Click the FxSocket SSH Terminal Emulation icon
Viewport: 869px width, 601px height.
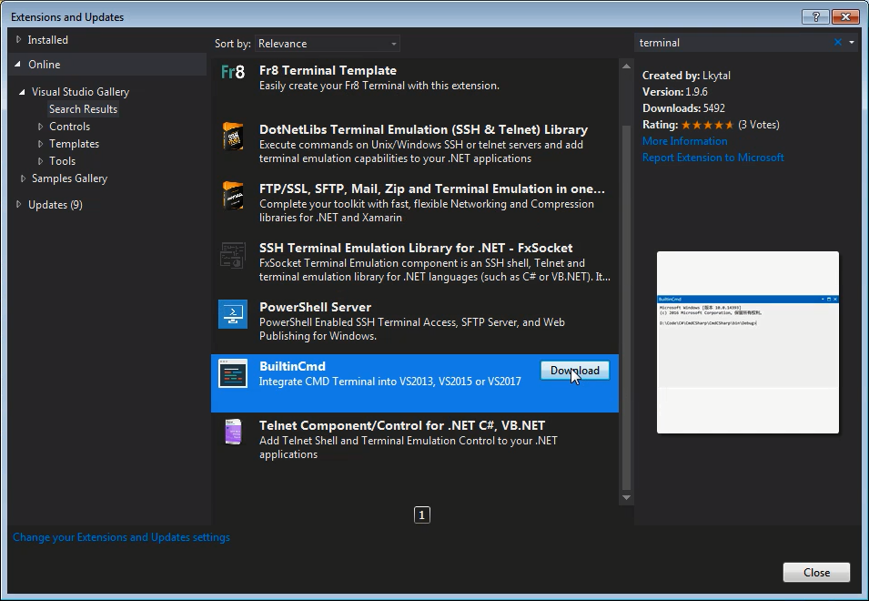233,255
